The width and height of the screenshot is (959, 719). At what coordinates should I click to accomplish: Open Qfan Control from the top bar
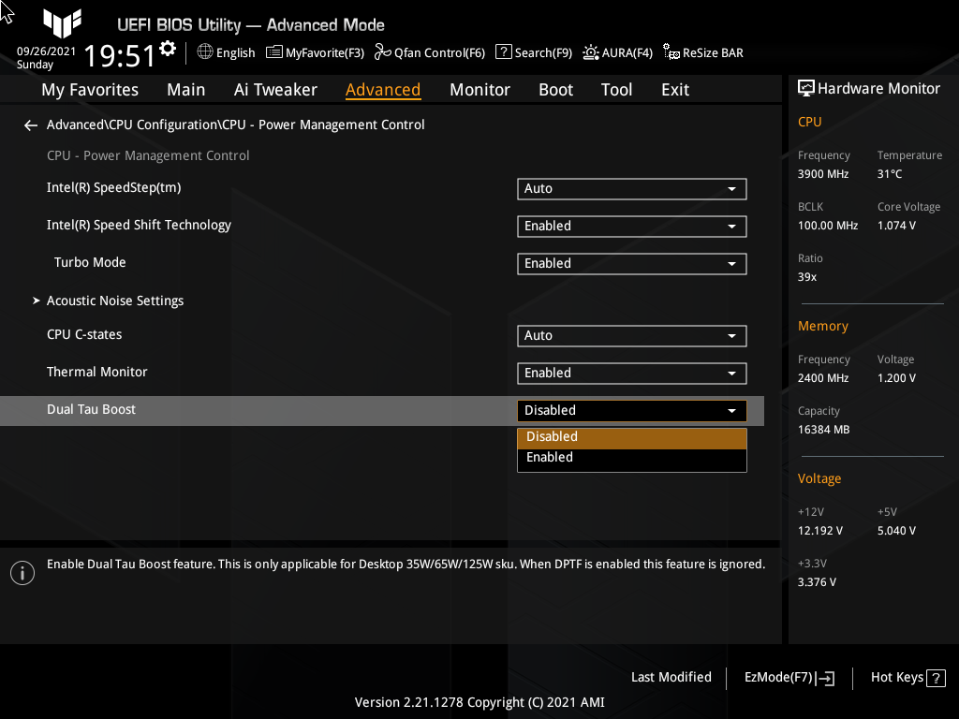click(430, 52)
